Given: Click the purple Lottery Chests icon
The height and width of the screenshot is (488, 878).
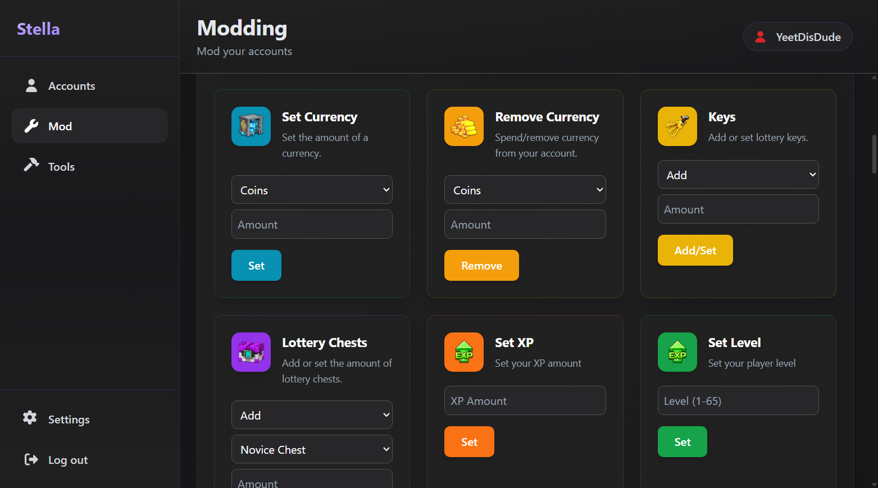Looking at the screenshot, I should pos(251,352).
